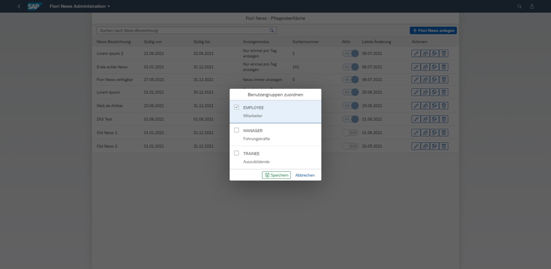Click document-edit icon for Lorem Ipsum 2
Screen dimensions: 551x269
(434, 53)
